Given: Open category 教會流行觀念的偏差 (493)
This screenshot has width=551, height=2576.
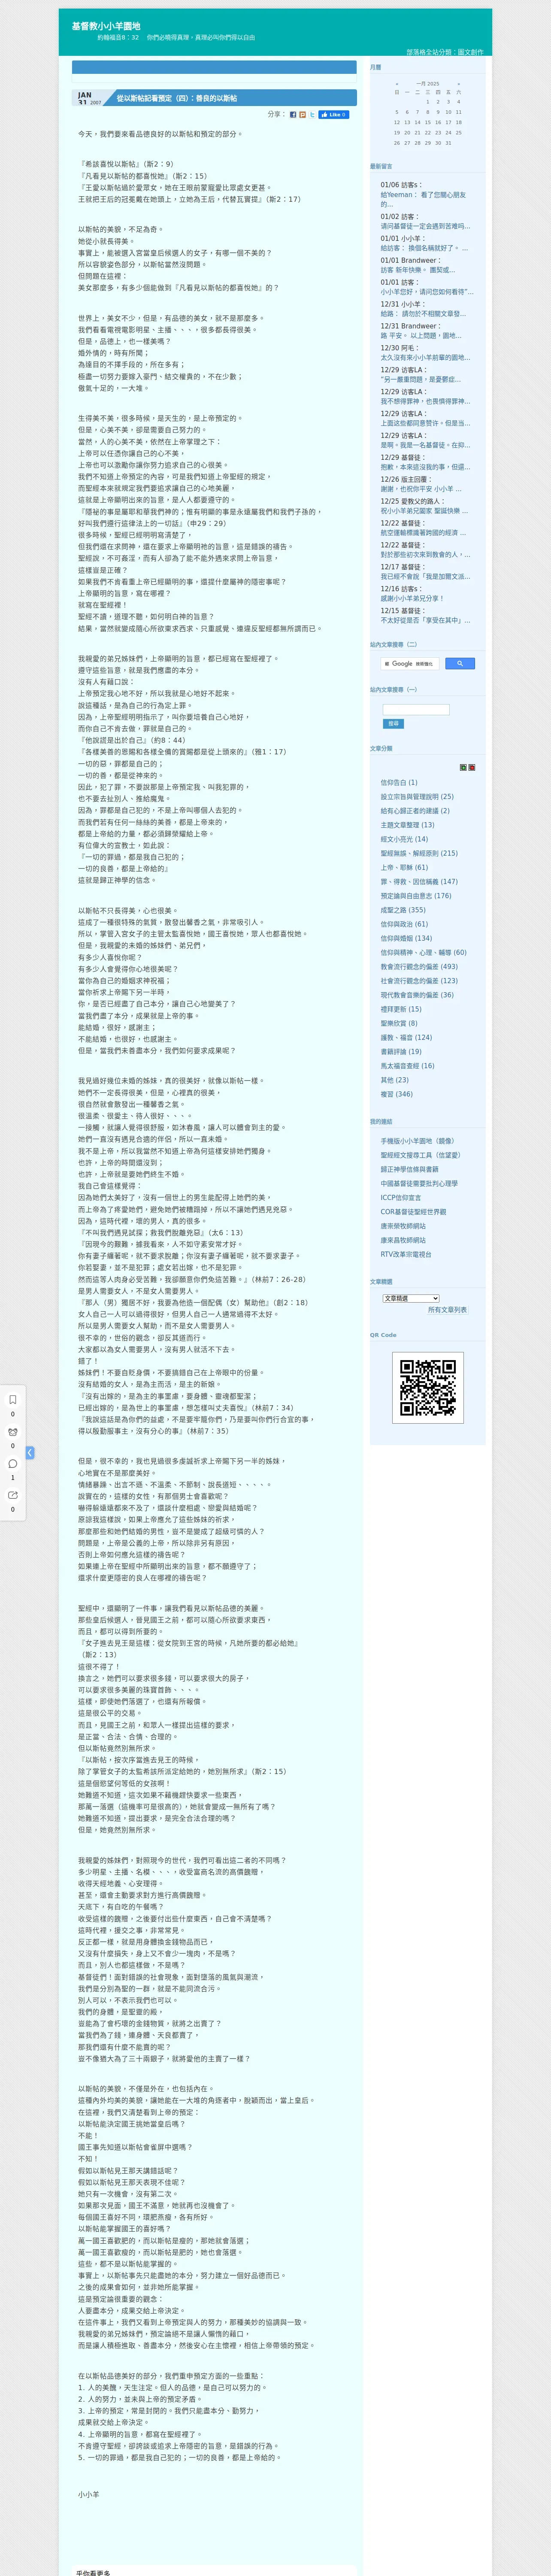Looking at the screenshot, I should coord(419,966).
